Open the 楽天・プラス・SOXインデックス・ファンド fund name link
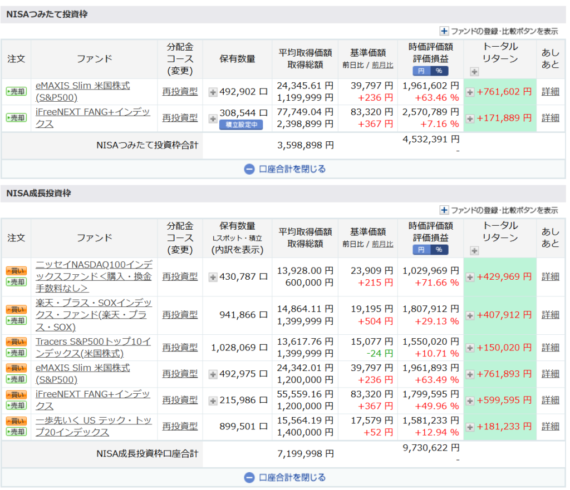Image resolution: width=570 pixels, height=490 pixels. click(94, 315)
